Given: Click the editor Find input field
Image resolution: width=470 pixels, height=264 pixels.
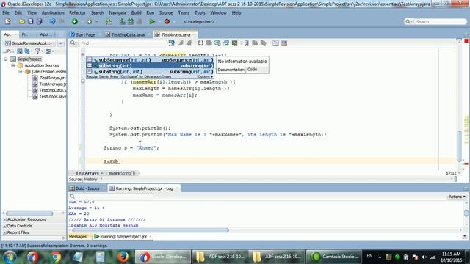Looking at the screenshot, I should (123, 43).
